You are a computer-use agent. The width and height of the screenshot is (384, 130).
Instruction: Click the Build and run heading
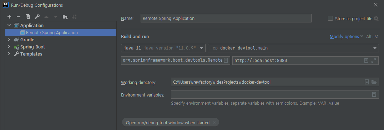135,37
